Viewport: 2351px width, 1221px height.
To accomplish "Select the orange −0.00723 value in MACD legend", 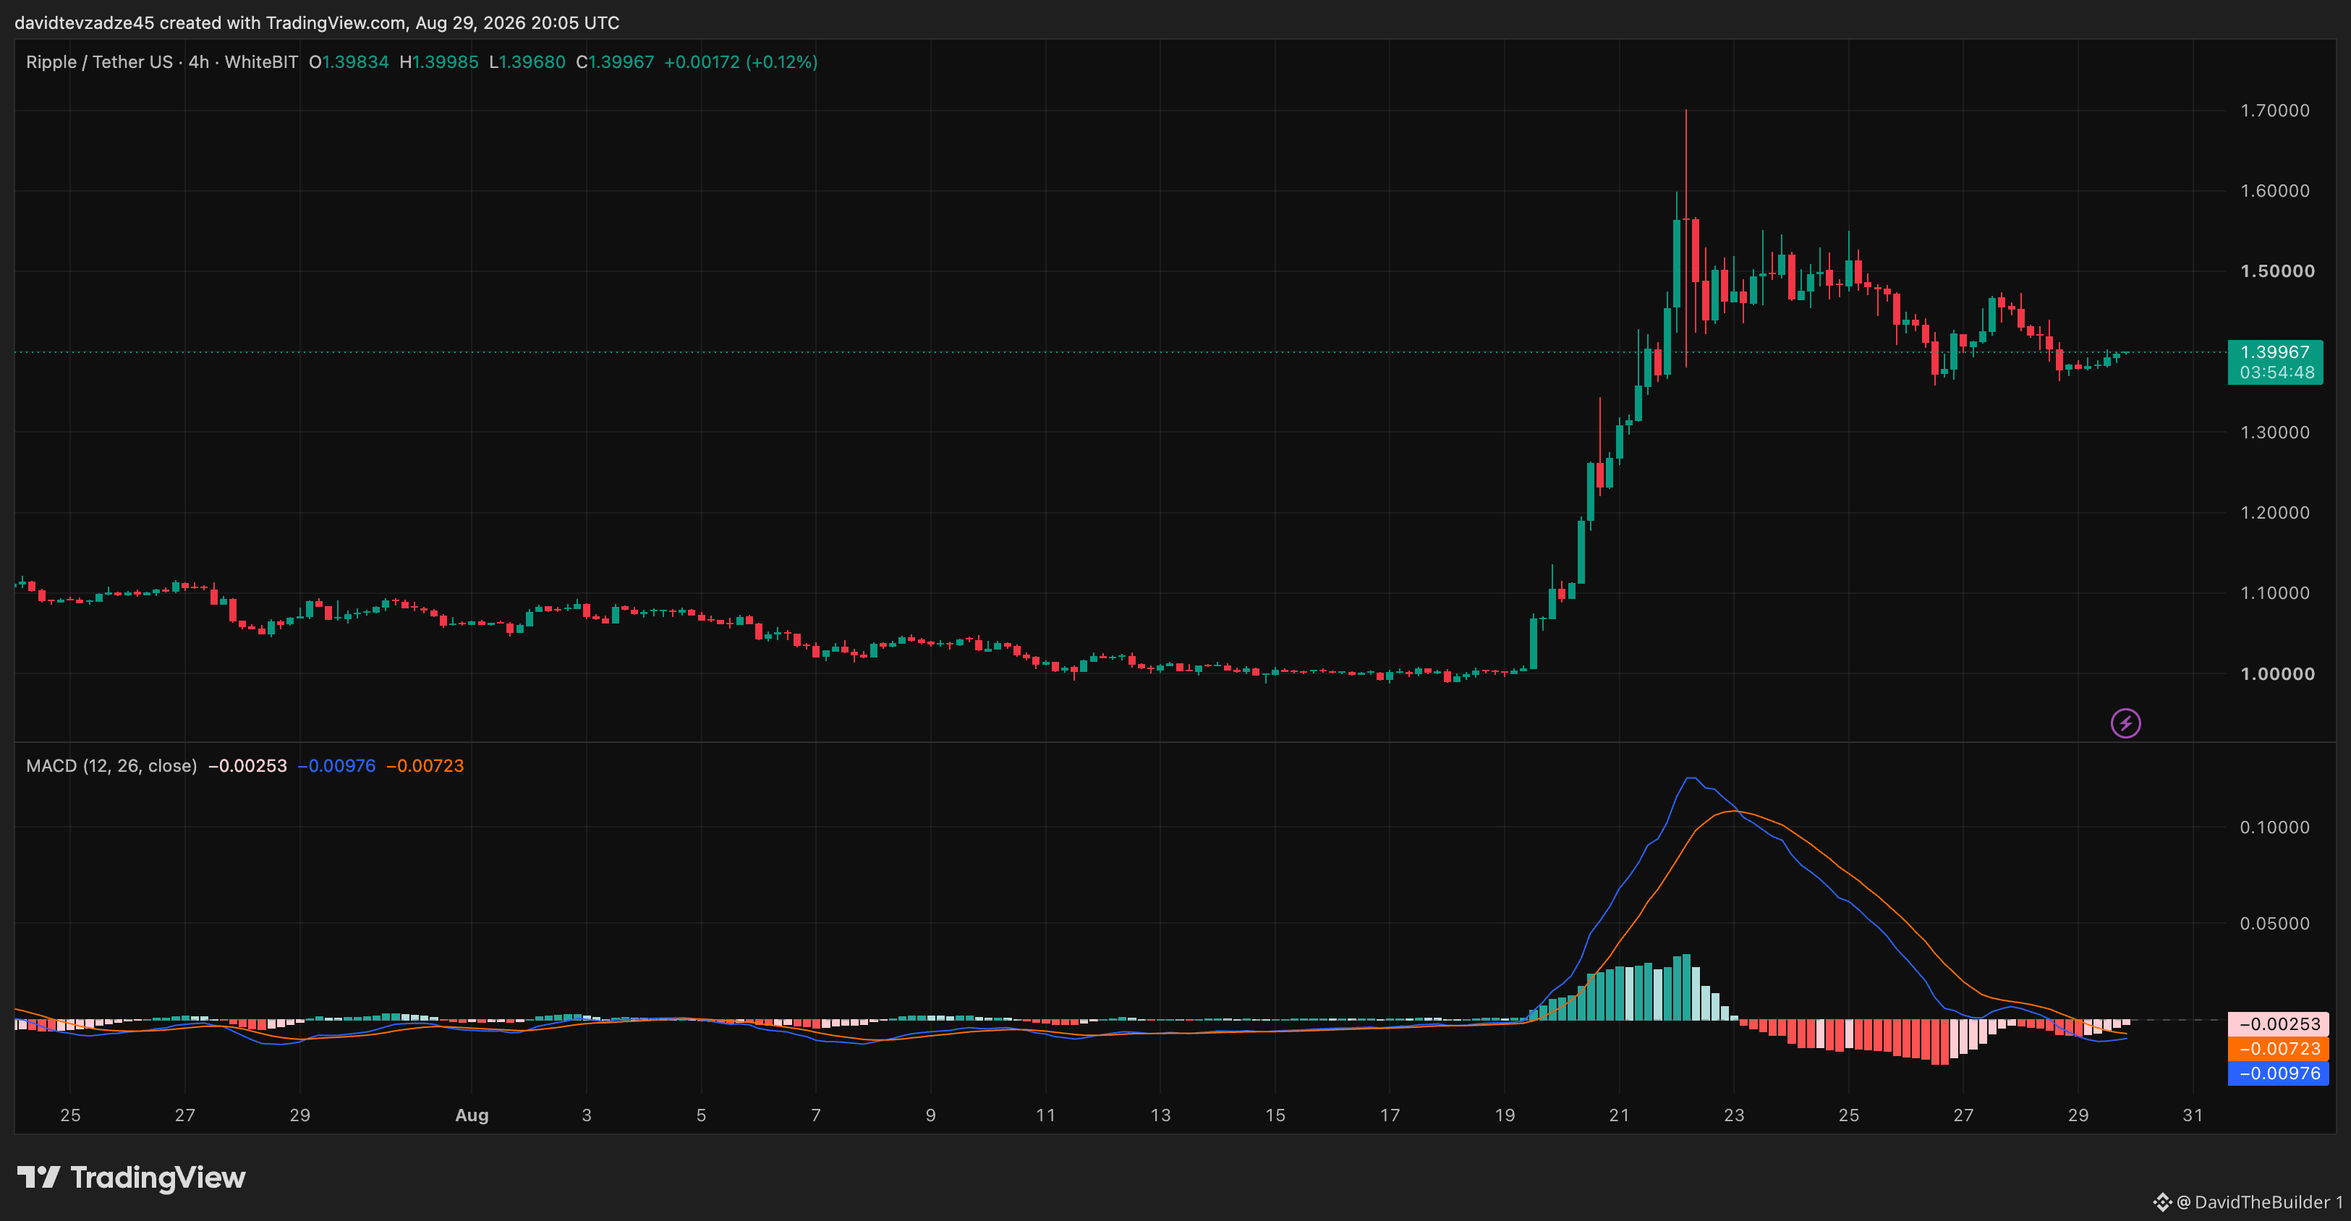I will [425, 765].
